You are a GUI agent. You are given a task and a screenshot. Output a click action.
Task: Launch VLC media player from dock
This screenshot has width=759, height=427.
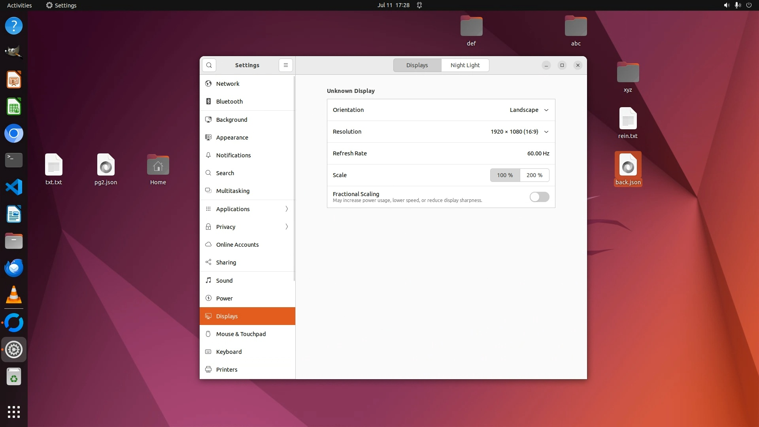click(x=14, y=295)
